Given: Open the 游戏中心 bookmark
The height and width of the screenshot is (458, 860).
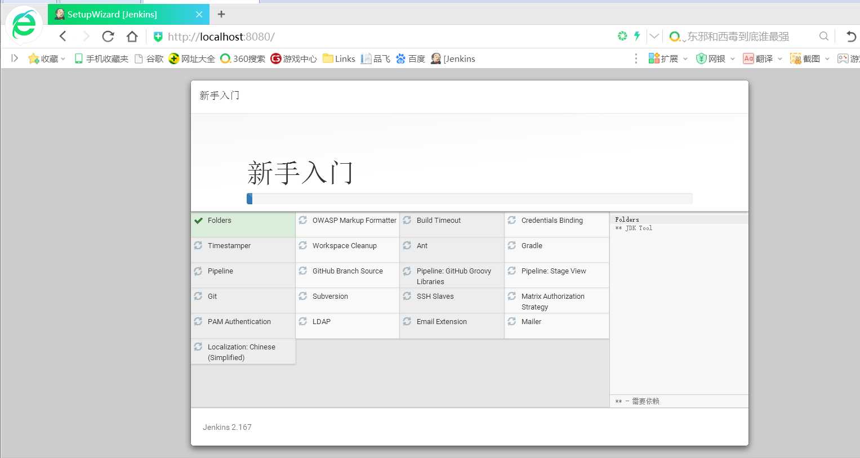Looking at the screenshot, I should click(x=294, y=59).
